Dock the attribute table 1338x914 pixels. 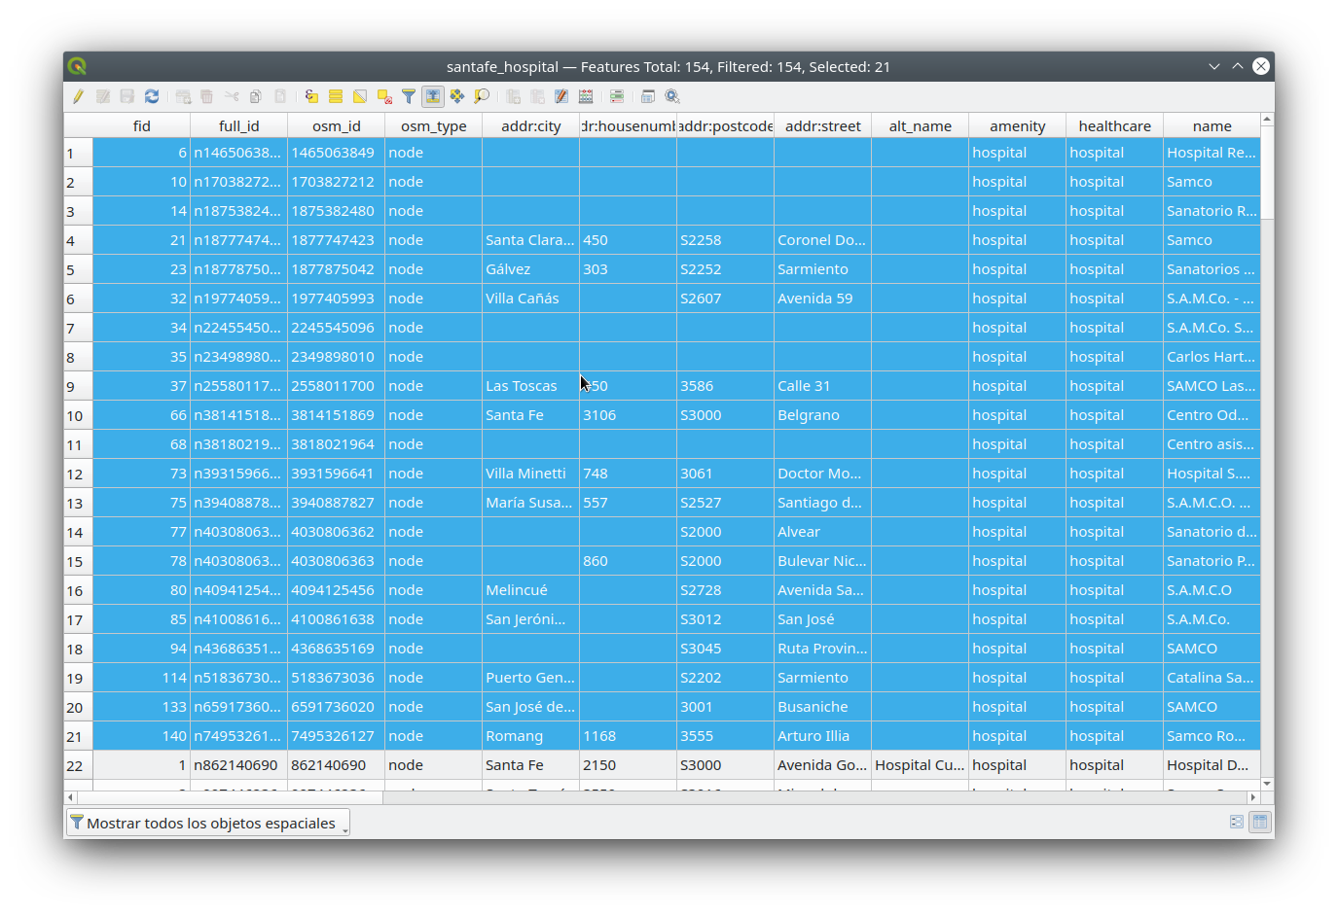648,96
